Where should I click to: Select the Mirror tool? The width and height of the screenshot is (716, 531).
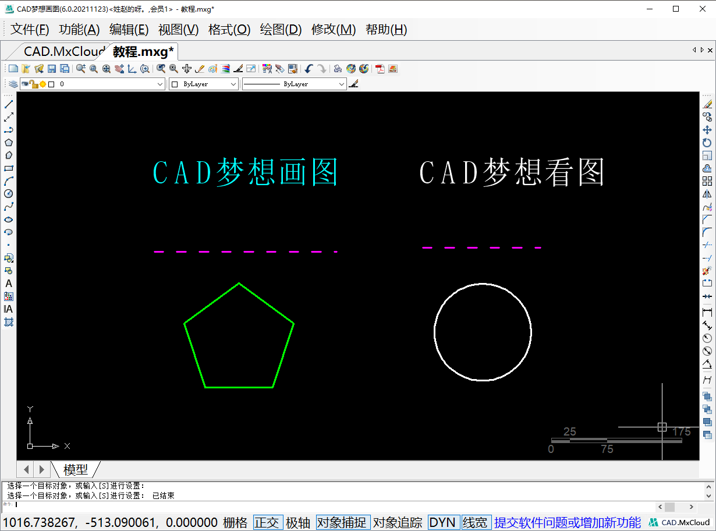click(x=707, y=194)
